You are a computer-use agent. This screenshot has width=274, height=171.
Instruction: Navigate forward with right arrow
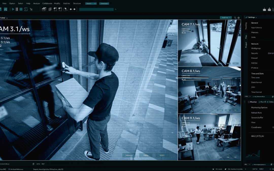[74, 9]
